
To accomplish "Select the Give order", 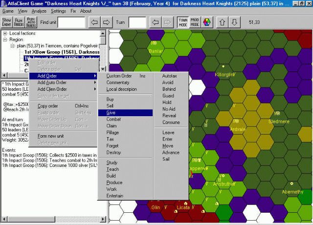I will tap(126, 113).
